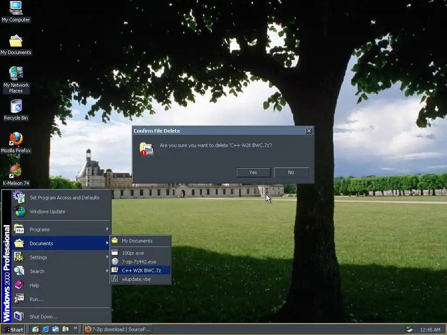The height and width of the screenshot is (335, 447).
Task: Switch to 7-Zip download Firefox taskbar button
Action: [118, 329]
